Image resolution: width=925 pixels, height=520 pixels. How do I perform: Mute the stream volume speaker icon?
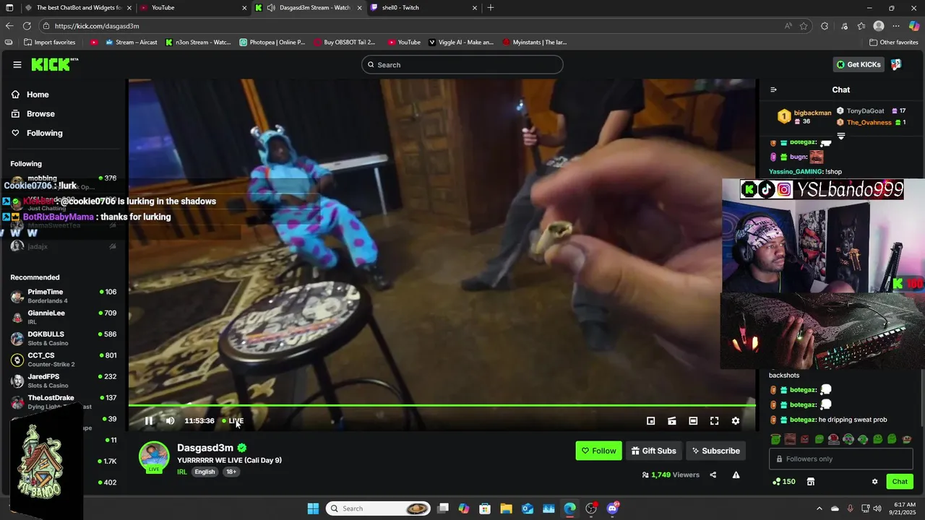click(171, 421)
